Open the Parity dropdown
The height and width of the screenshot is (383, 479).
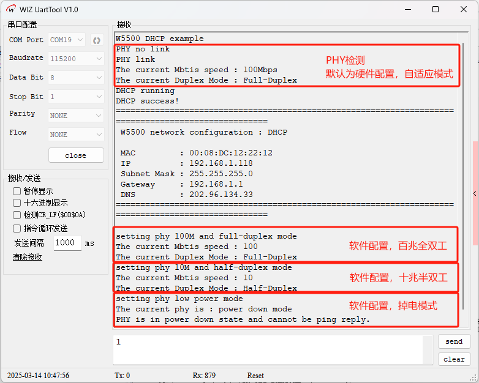[x=76, y=116]
